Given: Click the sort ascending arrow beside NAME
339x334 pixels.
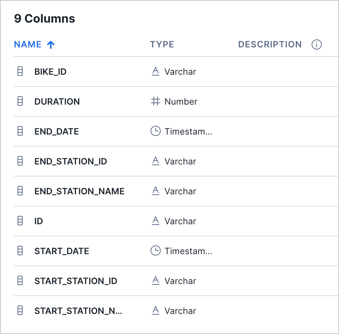Looking at the screenshot, I should pyautogui.click(x=51, y=44).
